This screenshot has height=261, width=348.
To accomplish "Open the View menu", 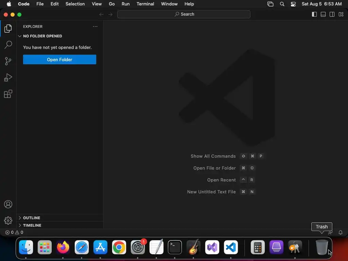I will (x=97, y=4).
